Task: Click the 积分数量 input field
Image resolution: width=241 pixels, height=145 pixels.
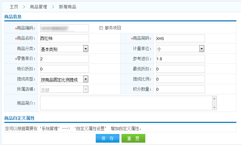Action: 180,89
